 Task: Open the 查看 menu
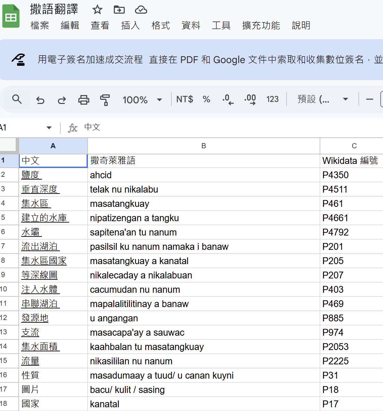tap(100, 26)
